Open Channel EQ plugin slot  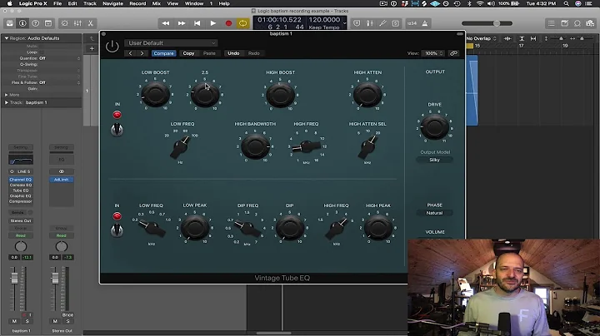pos(21,180)
